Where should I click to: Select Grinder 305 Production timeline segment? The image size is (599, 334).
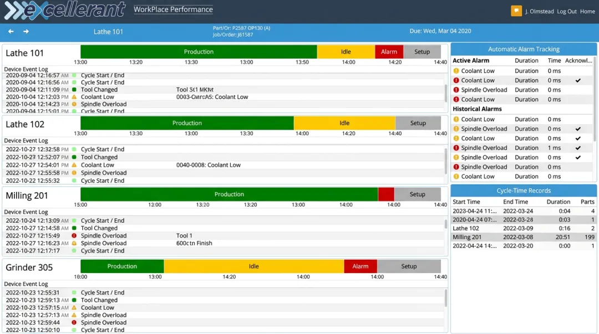(122, 266)
